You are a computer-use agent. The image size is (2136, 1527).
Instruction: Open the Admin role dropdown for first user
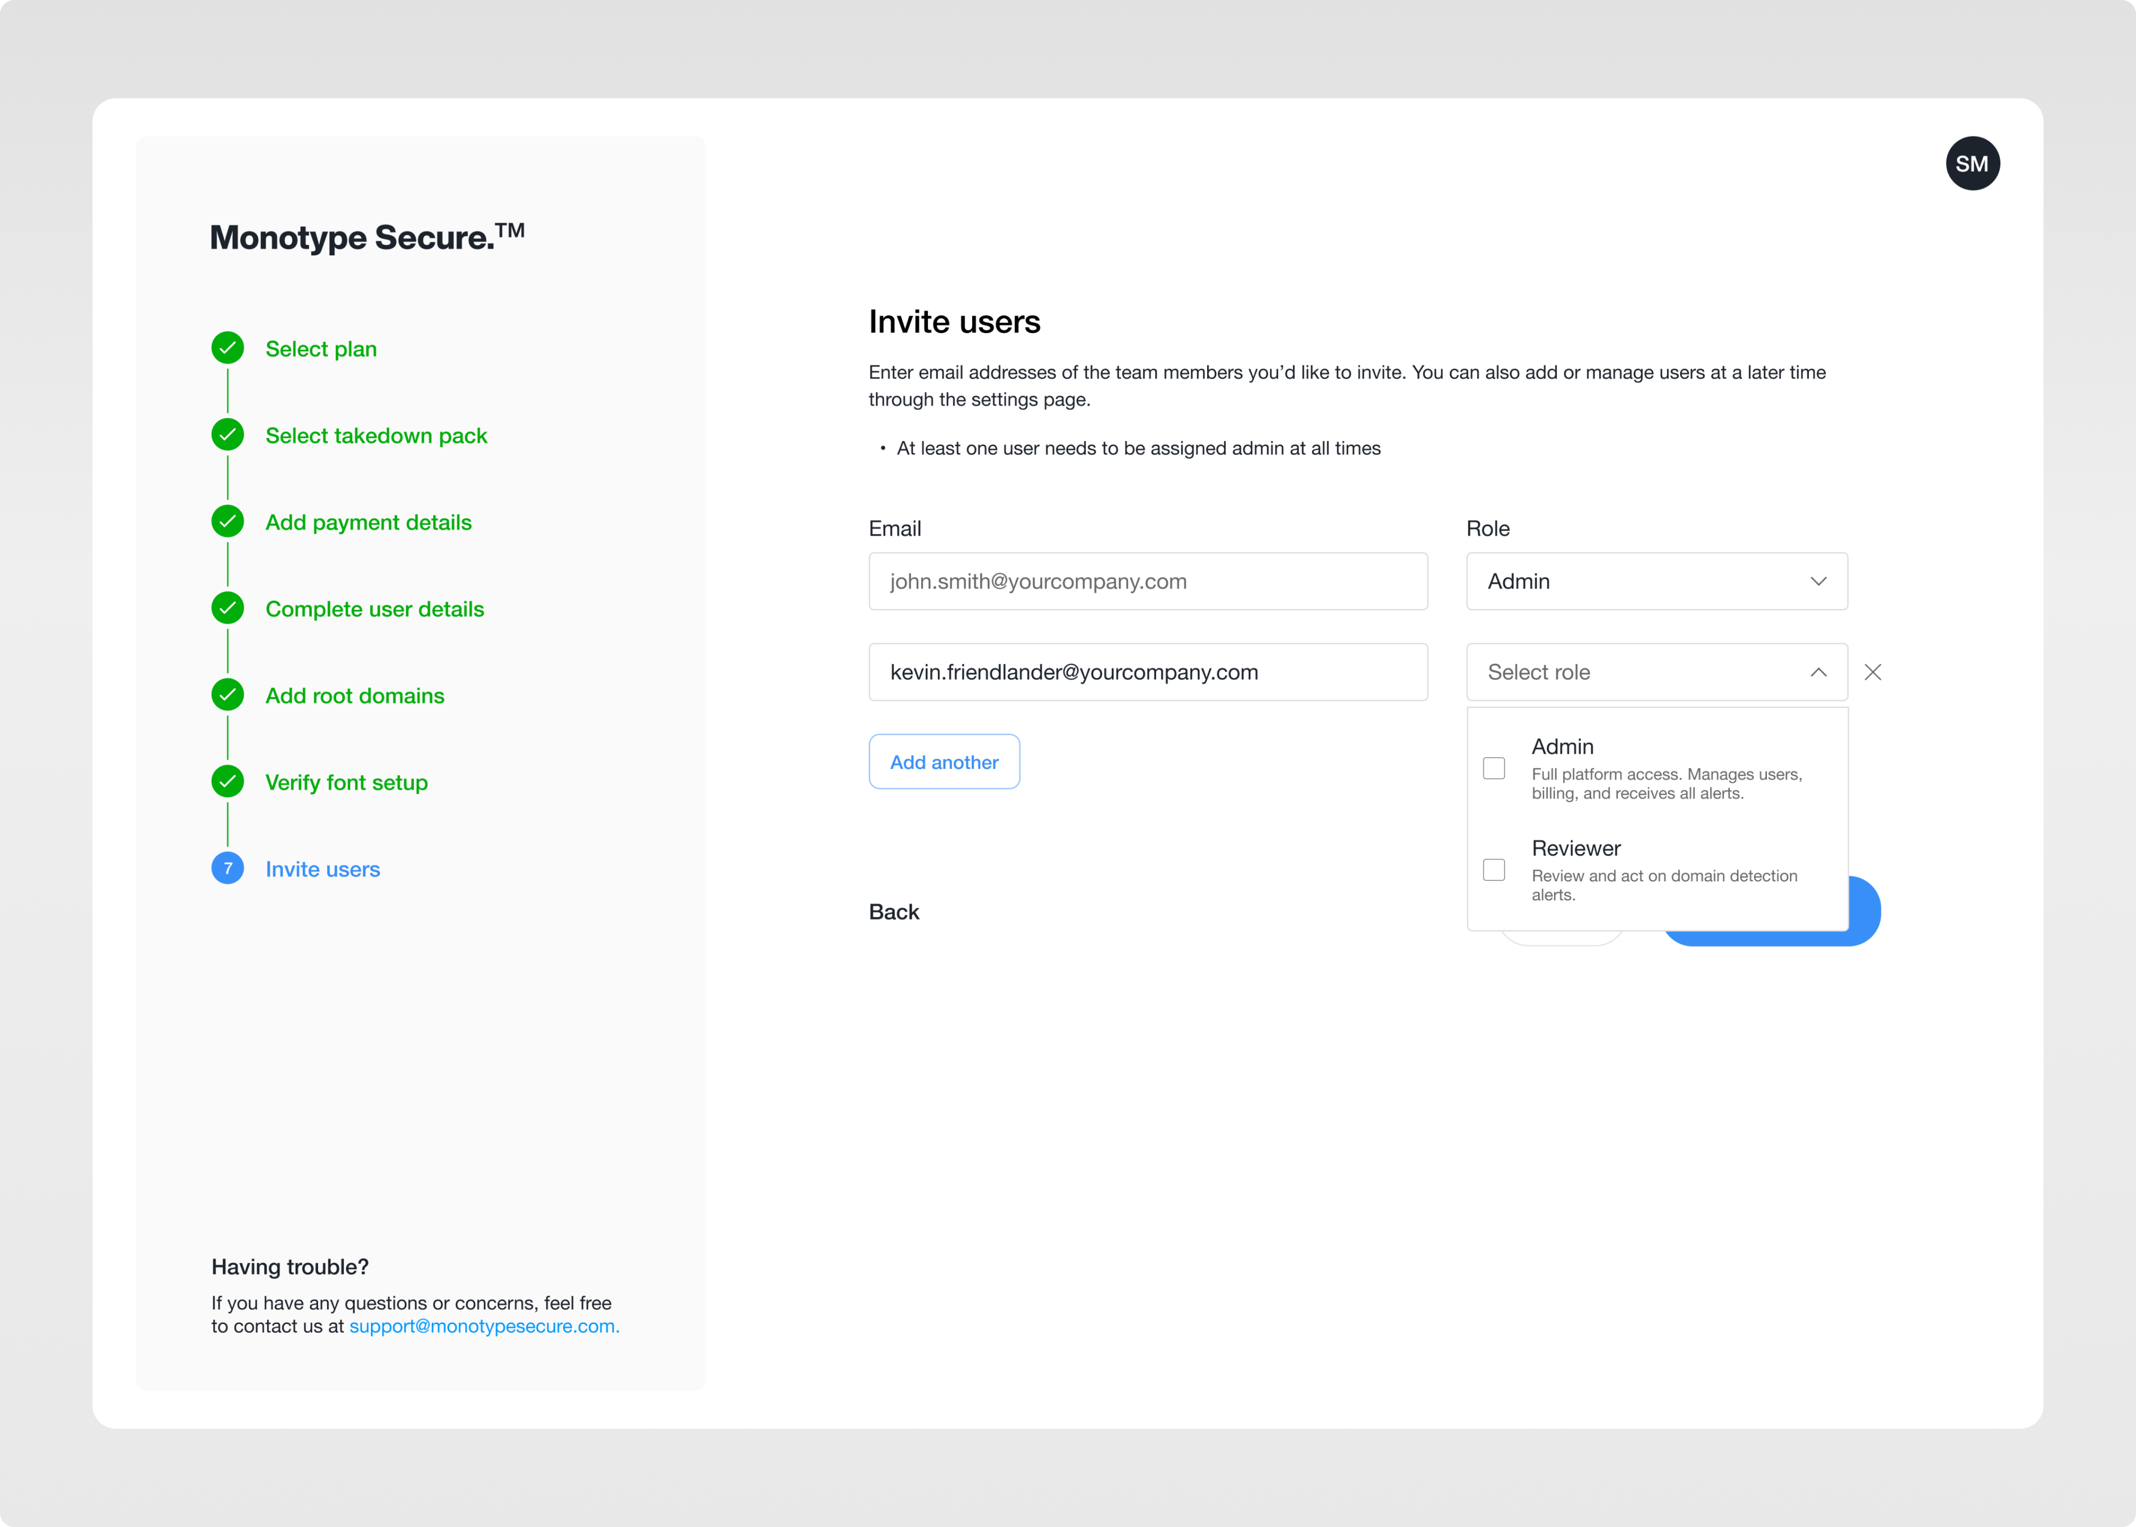1656,581
